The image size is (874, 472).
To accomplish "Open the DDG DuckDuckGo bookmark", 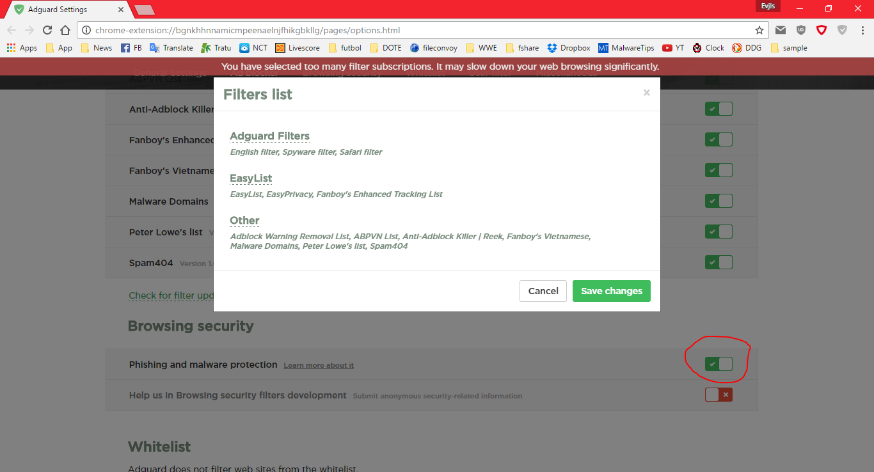I will point(747,48).
